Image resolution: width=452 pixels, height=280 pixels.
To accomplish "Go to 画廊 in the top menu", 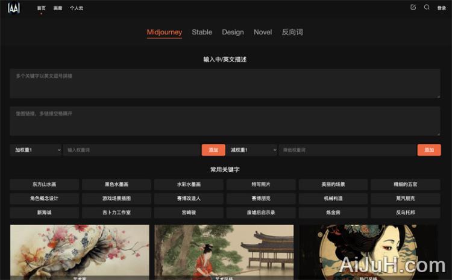I will click(58, 8).
